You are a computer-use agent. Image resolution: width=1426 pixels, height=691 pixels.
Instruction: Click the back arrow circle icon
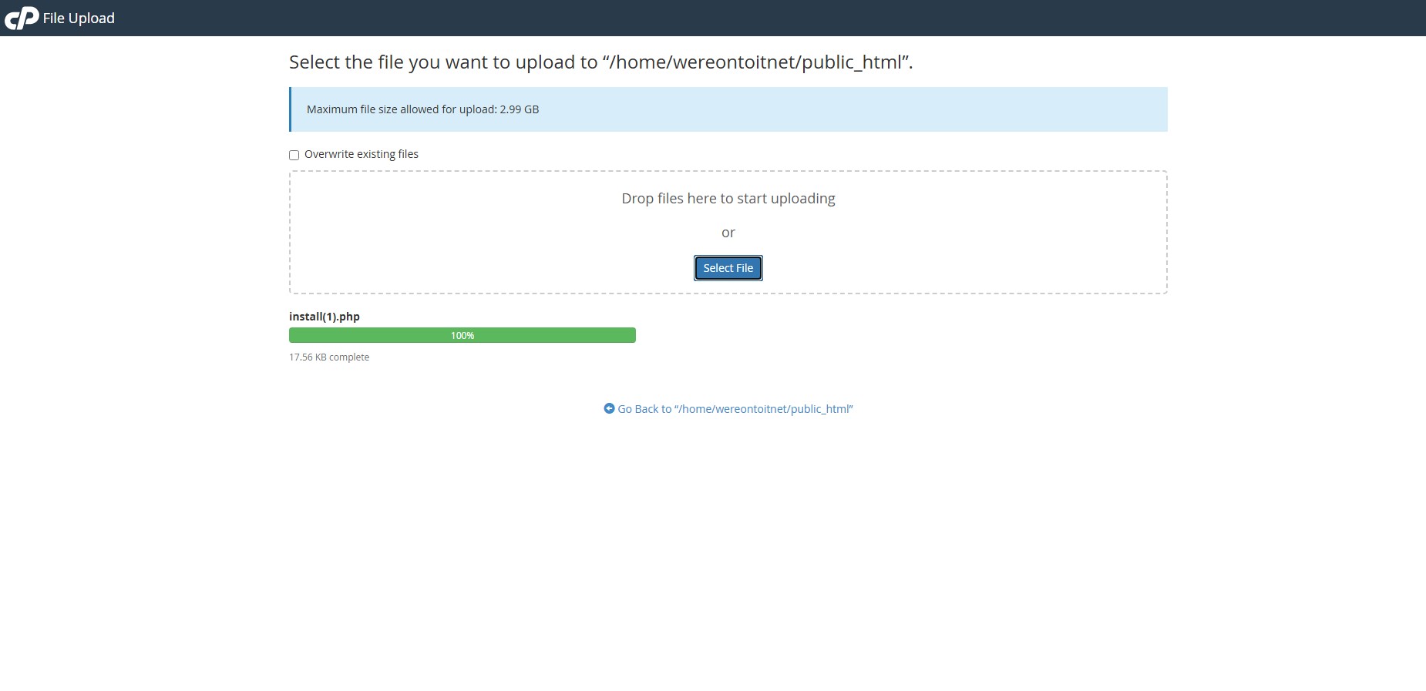pyautogui.click(x=609, y=408)
